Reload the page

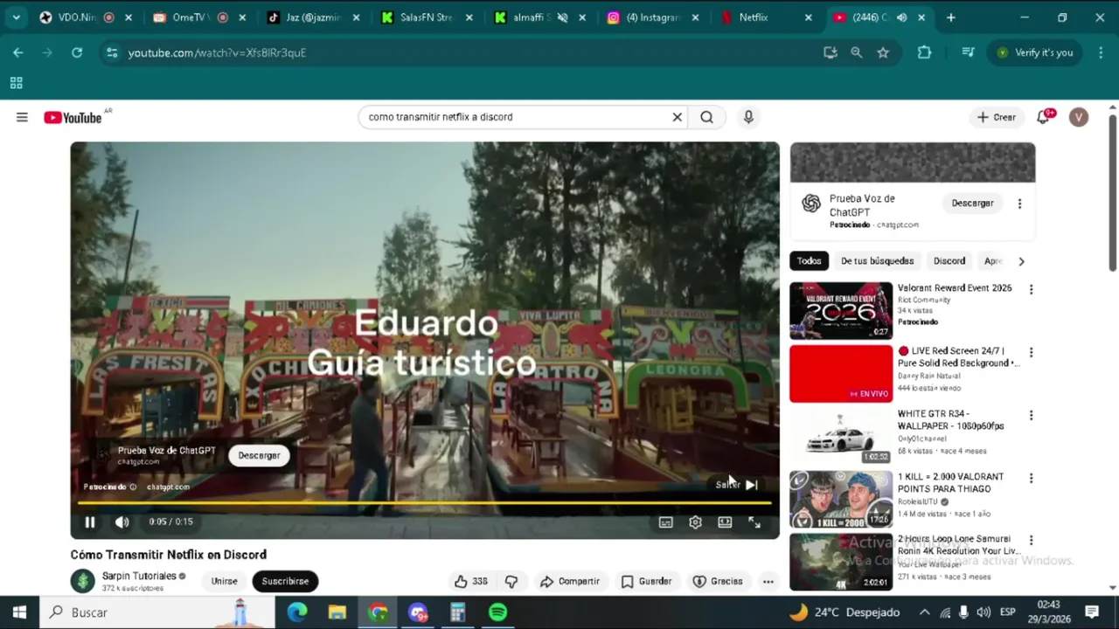(77, 52)
